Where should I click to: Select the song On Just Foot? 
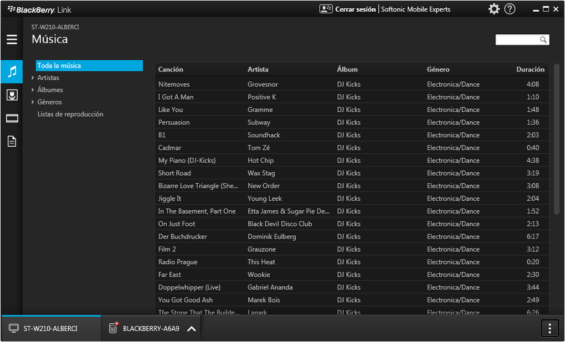pyautogui.click(x=177, y=224)
